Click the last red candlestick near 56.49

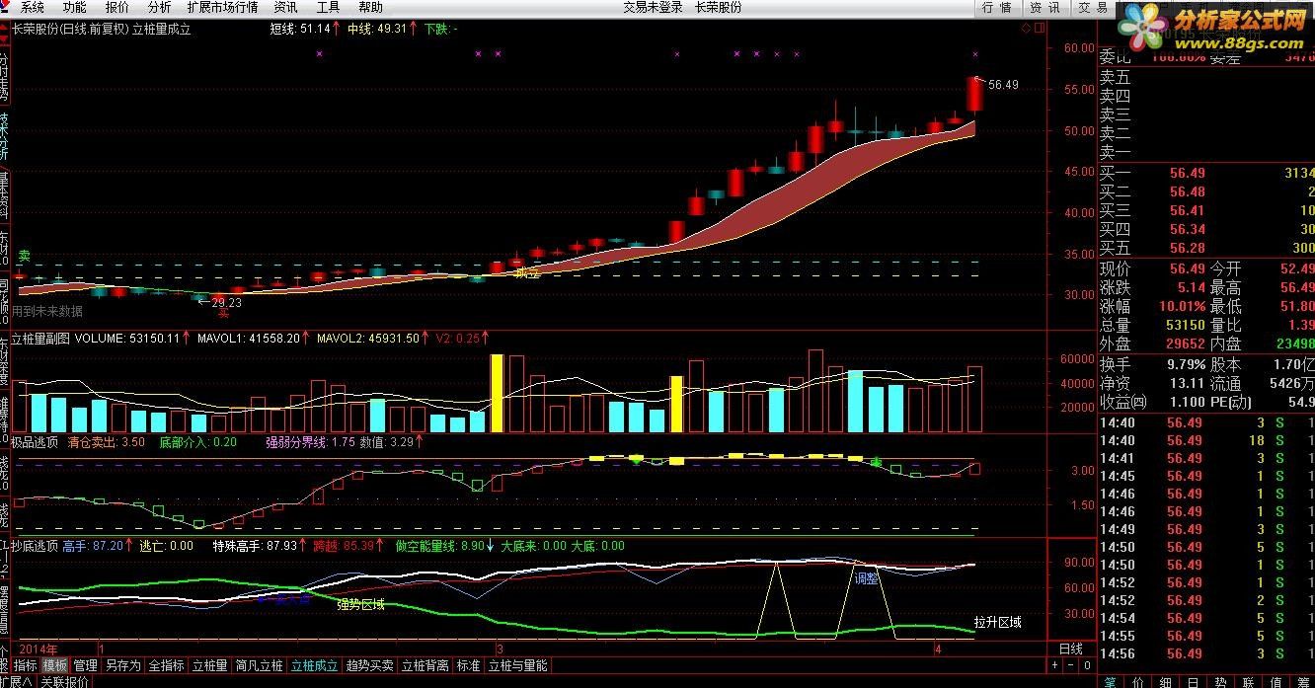click(x=974, y=94)
